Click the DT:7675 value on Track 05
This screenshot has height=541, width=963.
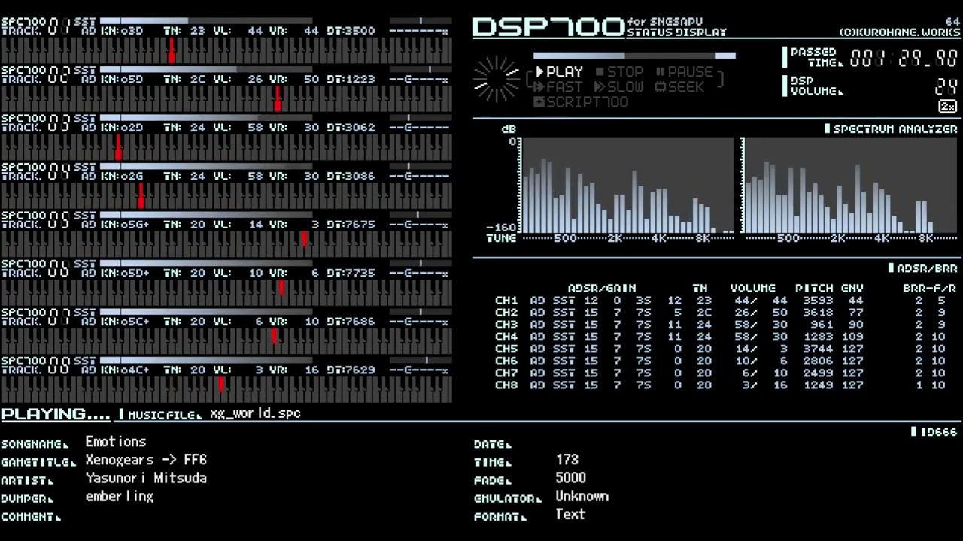pos(351,225)
